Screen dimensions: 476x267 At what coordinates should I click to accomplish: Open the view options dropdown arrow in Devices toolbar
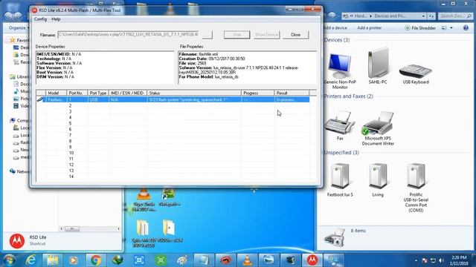(x=451, y=28)
